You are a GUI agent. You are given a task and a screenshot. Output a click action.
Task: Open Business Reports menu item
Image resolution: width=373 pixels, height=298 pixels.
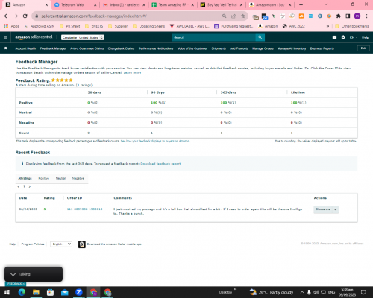[322, 48]
